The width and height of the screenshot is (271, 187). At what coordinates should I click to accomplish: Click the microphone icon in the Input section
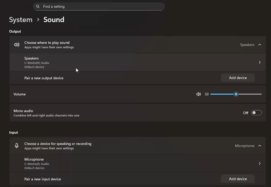pyautogui.click(x=16, y=145)
